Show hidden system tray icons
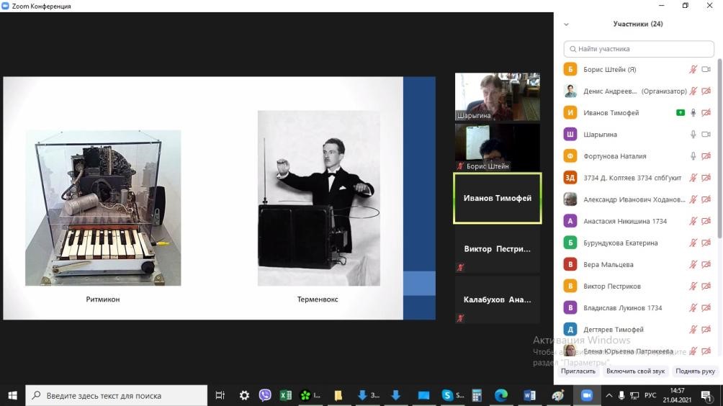This screenshot has width=723, height=406. coord(609,395)
